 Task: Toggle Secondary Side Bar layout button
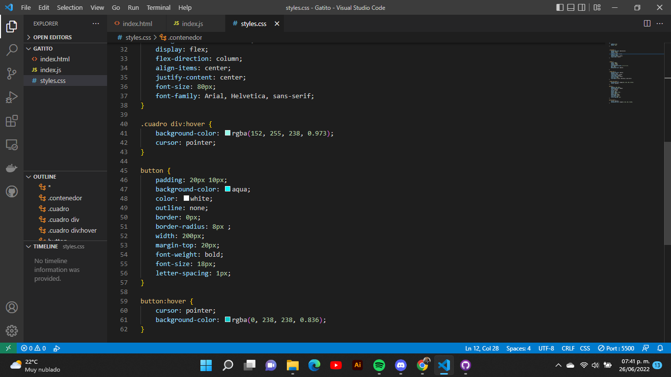click(582, 7)
